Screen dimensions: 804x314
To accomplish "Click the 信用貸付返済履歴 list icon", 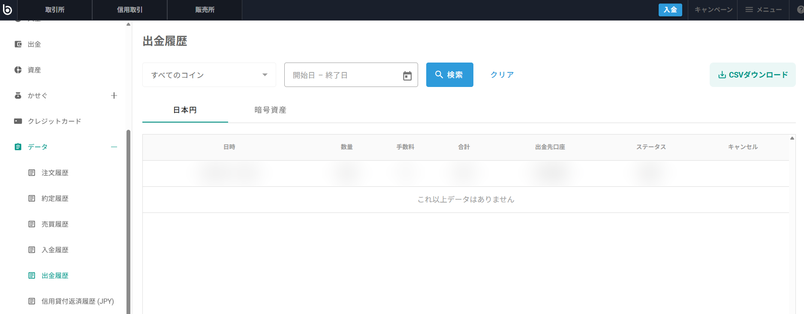I will (x=32, y=301).
